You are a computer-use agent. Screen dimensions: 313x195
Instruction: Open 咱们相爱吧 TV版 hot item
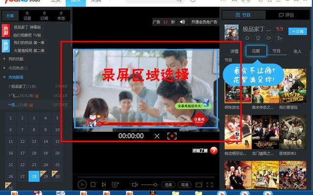tap(27, 35)
